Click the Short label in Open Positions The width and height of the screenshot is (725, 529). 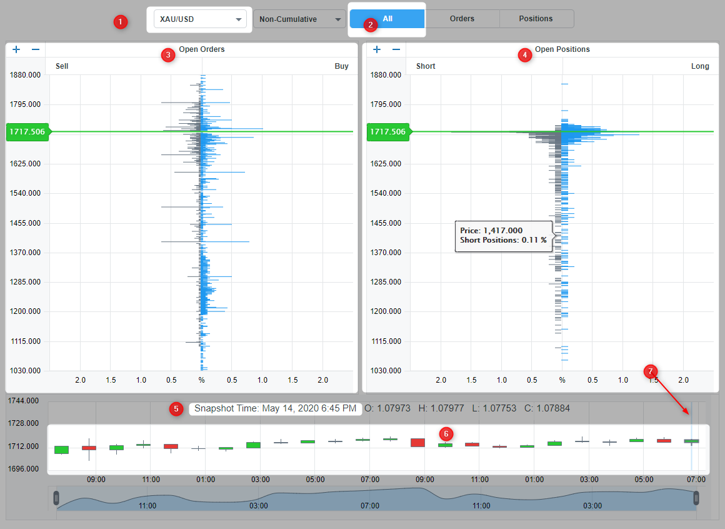[x=426, y=66]
